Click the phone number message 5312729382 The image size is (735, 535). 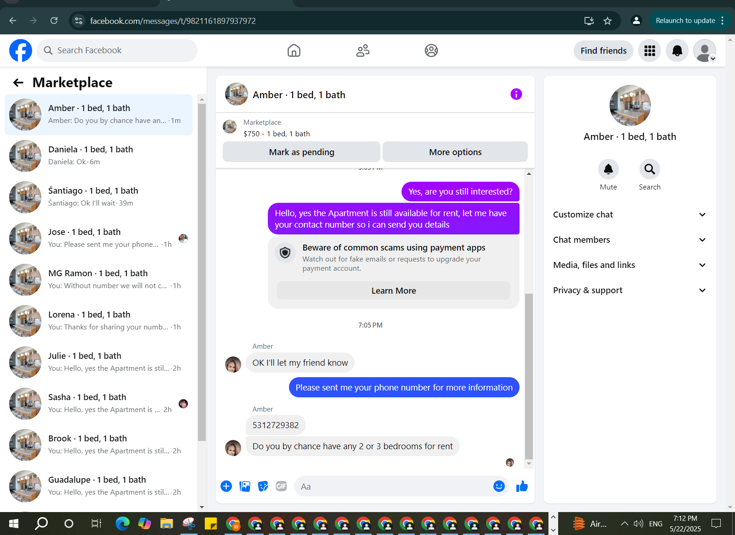pos(276,425)
